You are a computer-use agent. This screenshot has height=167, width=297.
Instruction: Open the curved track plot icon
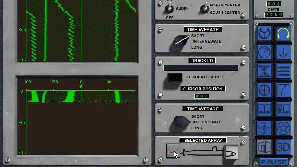point(283,90)
